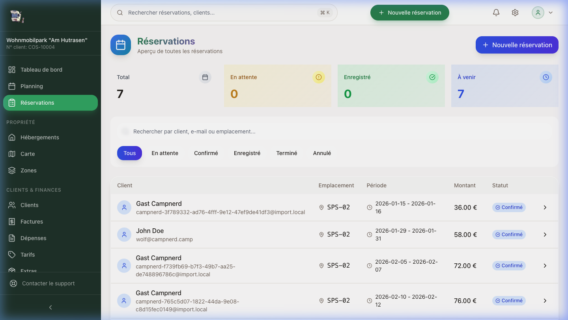Click the campsite logo in sidebar
The width and height of the screenshot is (568, 320).
pyautogui.click(x=17, y=16)
